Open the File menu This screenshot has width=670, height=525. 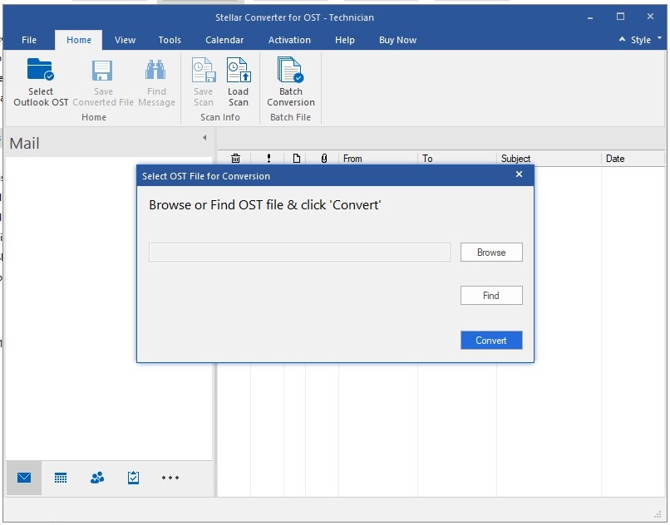(29, 40)
